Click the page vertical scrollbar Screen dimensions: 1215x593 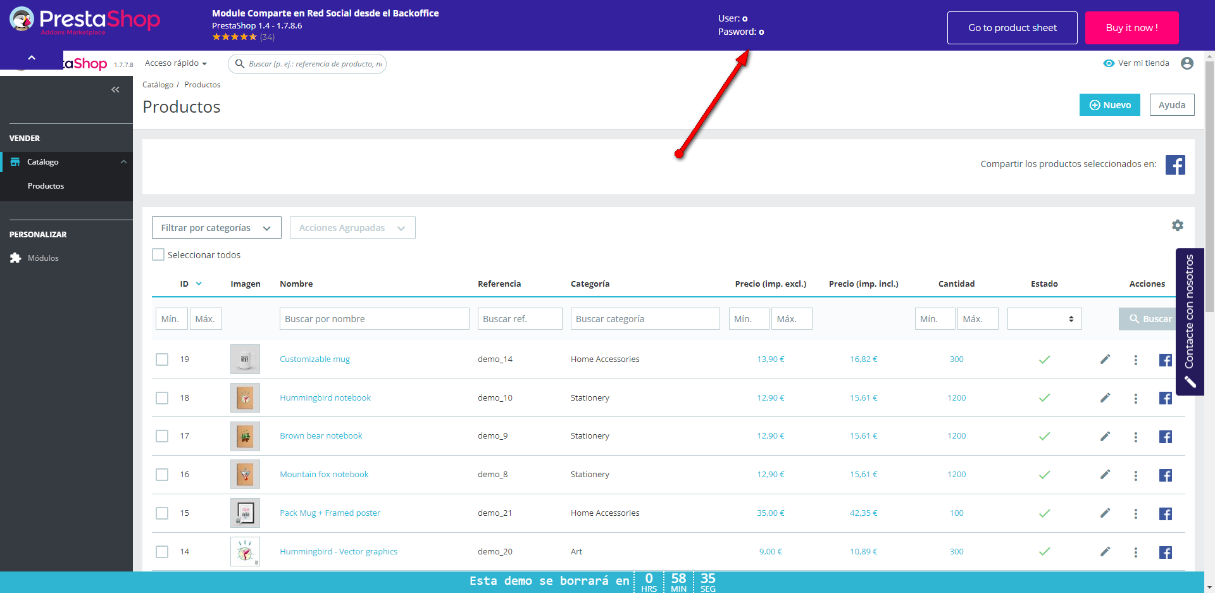(x=1209, y=190)
